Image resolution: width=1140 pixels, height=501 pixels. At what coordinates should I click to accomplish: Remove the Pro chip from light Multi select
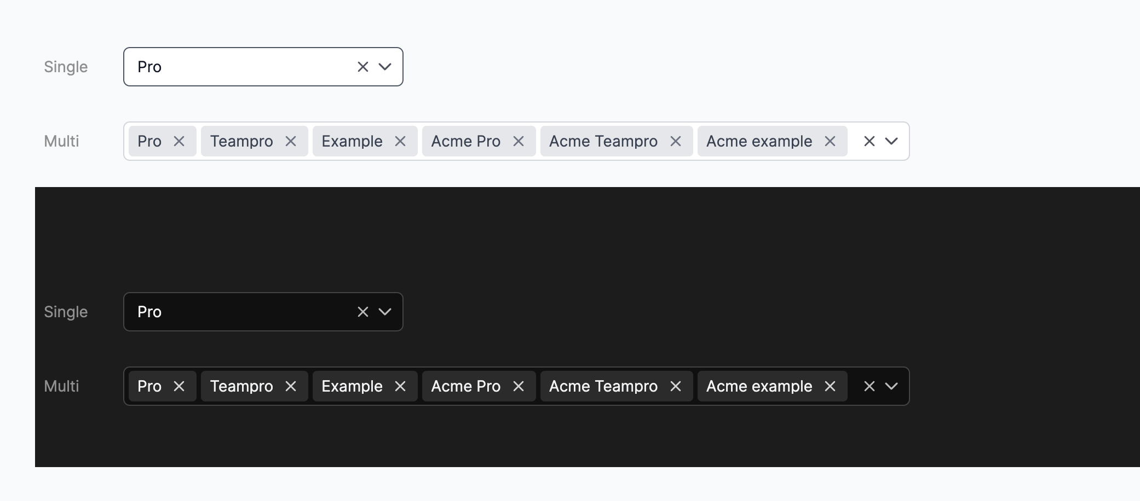180,141
